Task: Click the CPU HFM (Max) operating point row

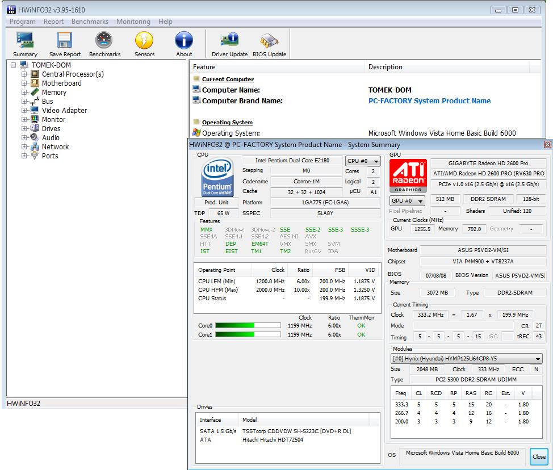Action: click(287, 290)
